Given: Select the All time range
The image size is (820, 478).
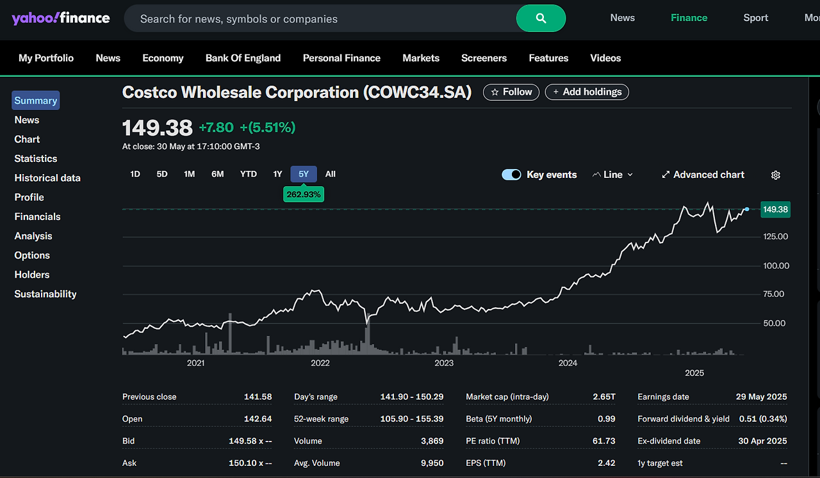Looking at the screenshot, I should 331,174.
